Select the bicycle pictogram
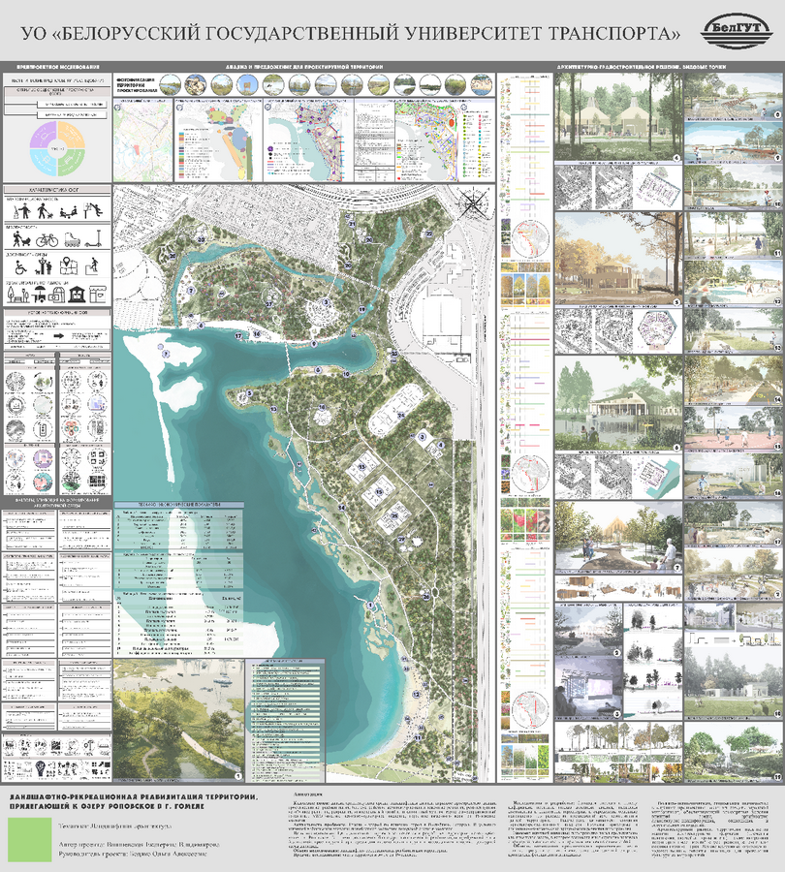Image resolution: width=785 pixels, height=872 pixels. click(47, 240)
